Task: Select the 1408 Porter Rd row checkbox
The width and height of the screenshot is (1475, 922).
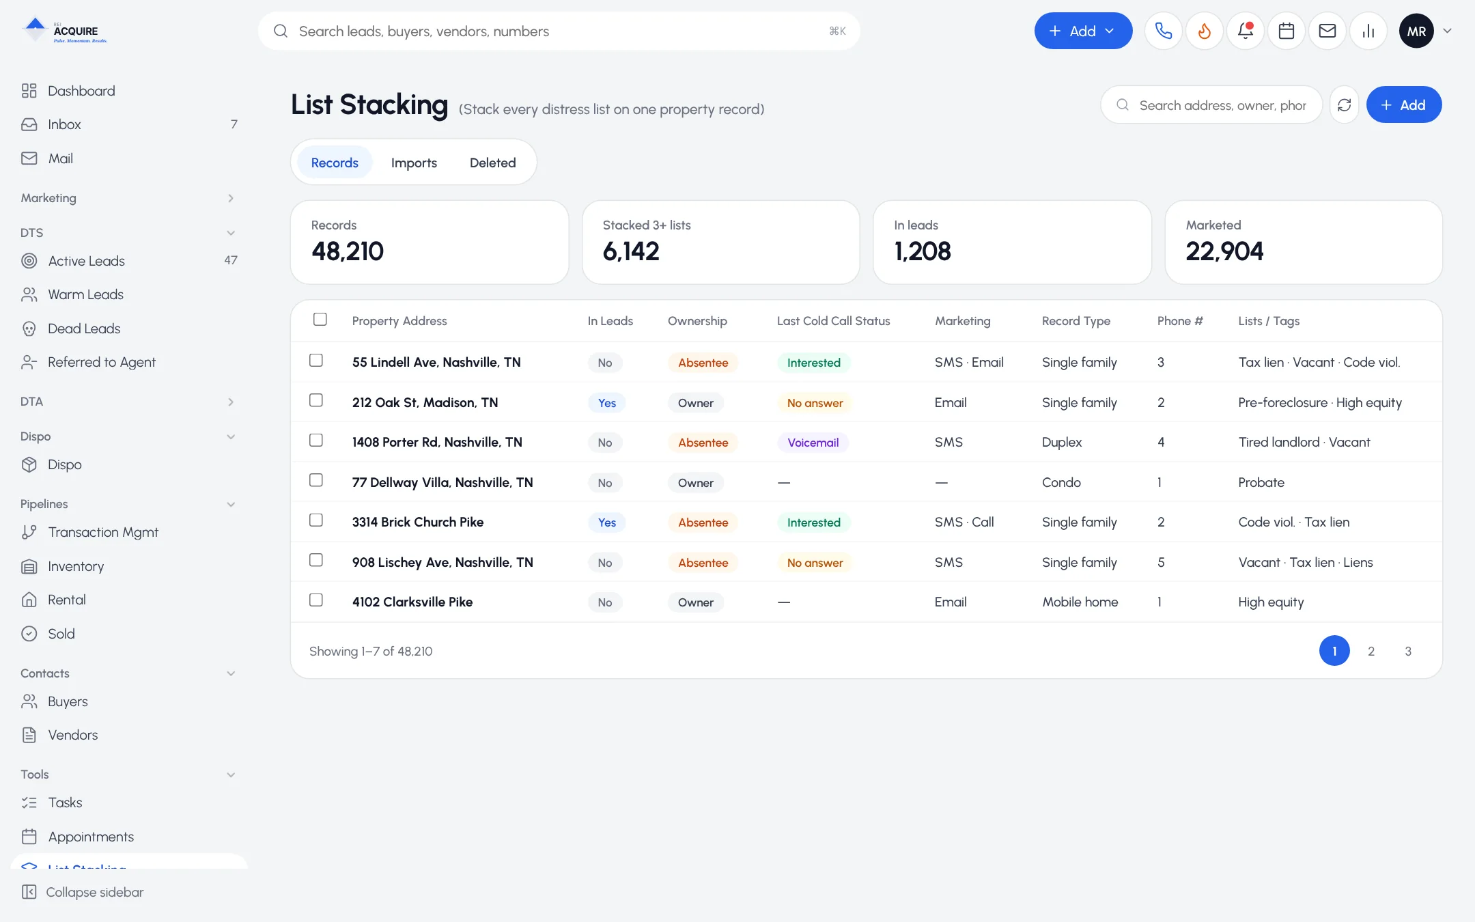Action: (x=315, y=441)
